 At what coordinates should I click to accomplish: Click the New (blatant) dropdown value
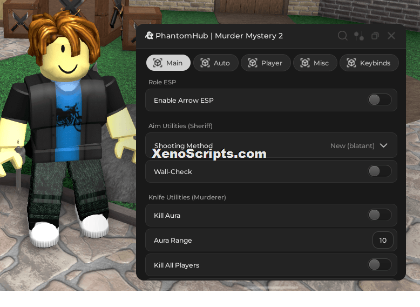tap(352, 146)
